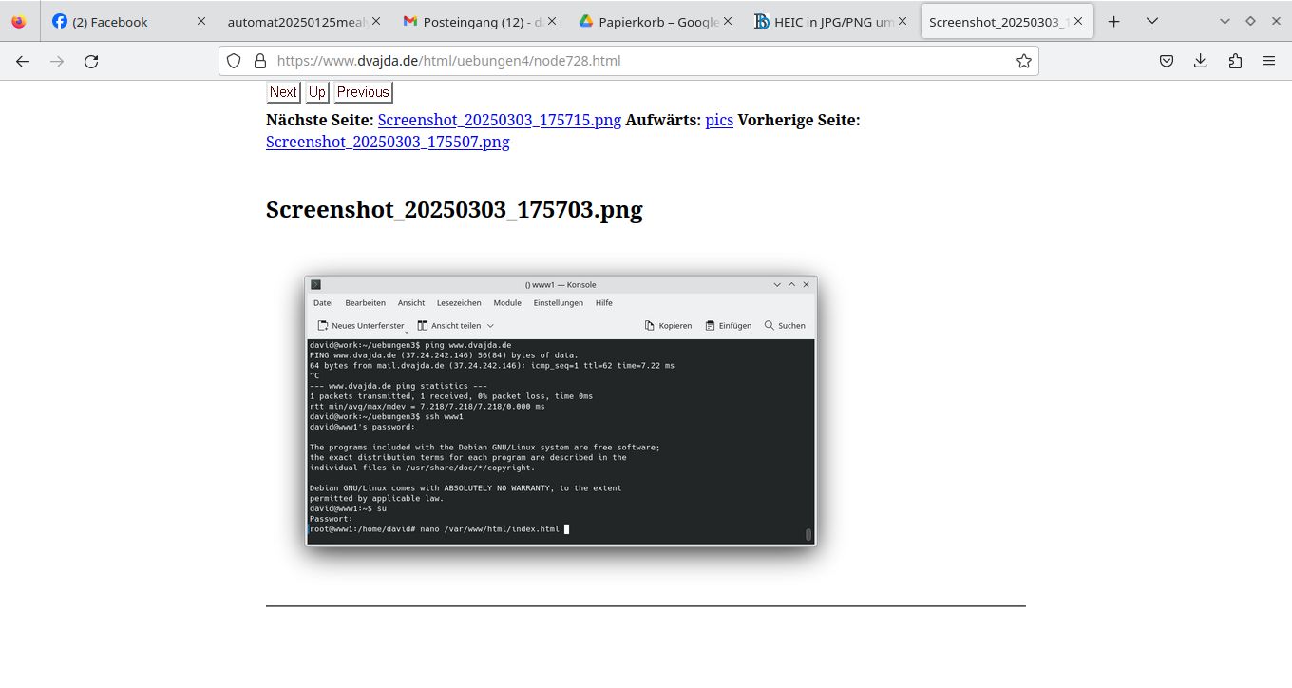
Task: Save page to Pocket
Action: click(1167, 61)
